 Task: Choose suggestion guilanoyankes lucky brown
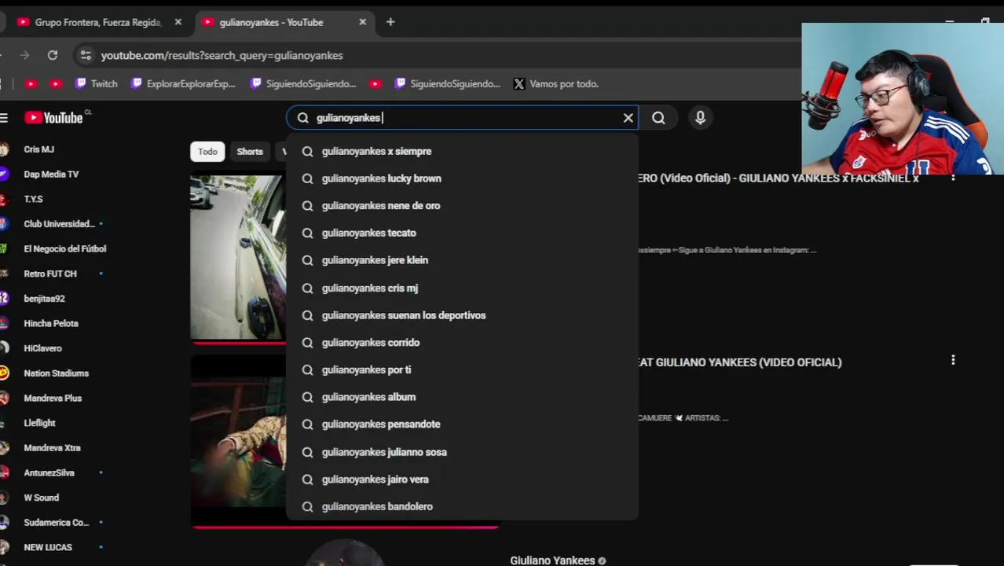coord(462,178)
